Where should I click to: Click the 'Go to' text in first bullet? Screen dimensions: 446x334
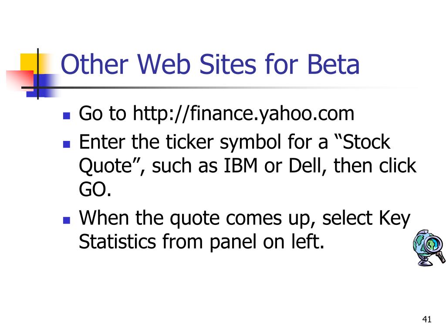click(x=102, y=114)
